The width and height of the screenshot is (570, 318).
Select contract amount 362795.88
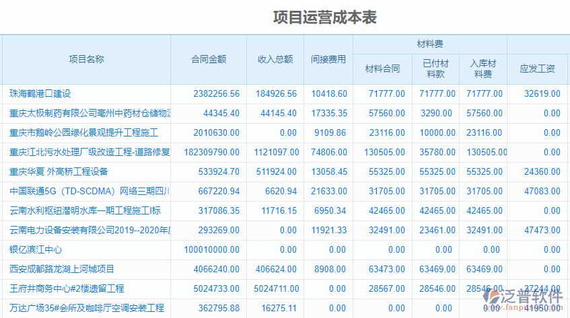point(219,309)
